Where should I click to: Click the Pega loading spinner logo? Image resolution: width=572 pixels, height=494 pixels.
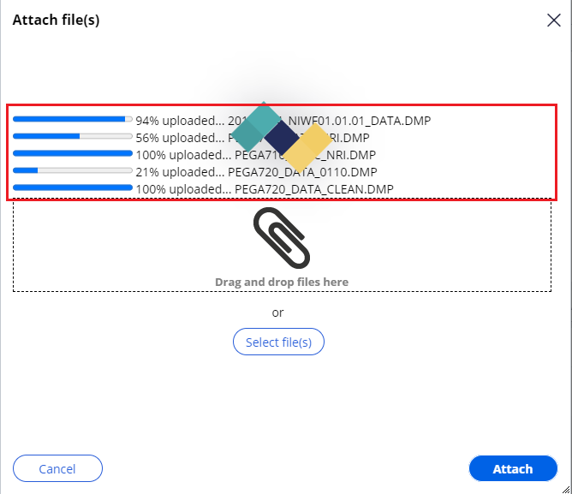282,137
